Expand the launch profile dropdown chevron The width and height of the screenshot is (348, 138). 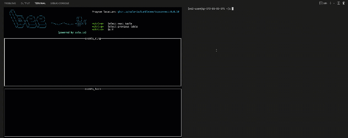click(334, 3)
